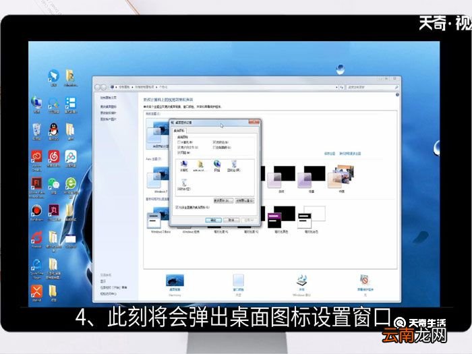Select the 回收站(空) empty recycle bin icon in the dialog
This screenshot has width=472, height=354.
[x=184, y=185]
